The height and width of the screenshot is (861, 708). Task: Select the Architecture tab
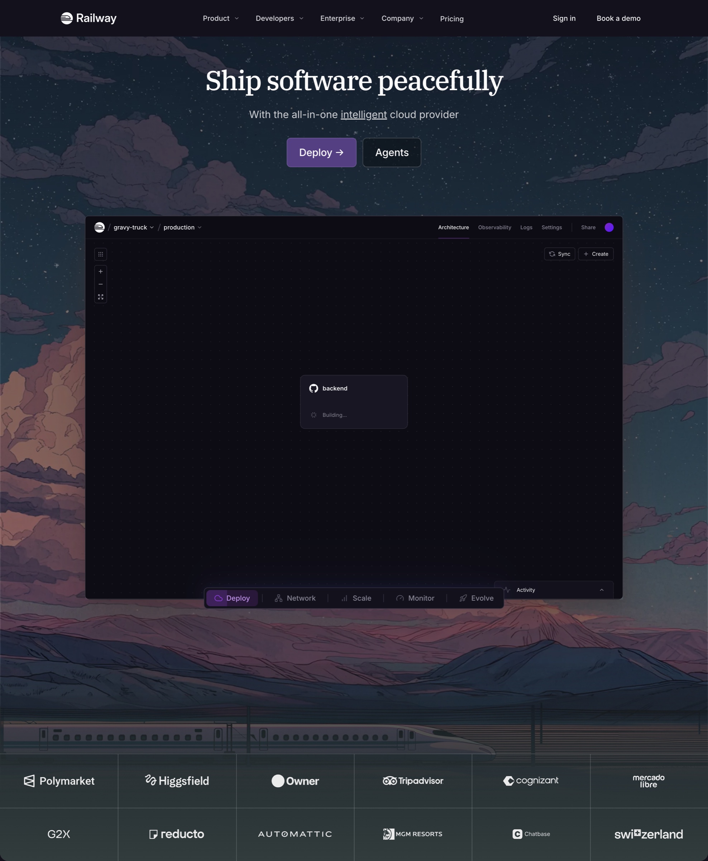tap(453, 227)
